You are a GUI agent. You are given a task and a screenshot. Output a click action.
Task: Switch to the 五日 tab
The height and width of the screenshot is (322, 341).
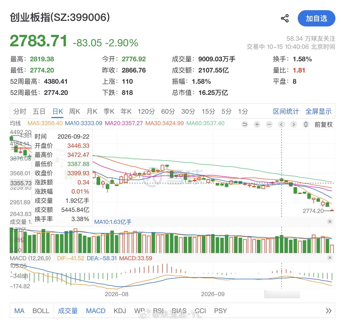pyautogui.click(x=39, y=111)
